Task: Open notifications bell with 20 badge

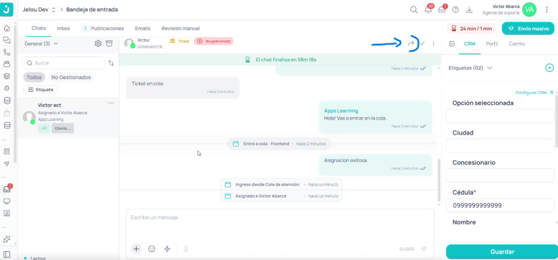Action: pos(429,10)
